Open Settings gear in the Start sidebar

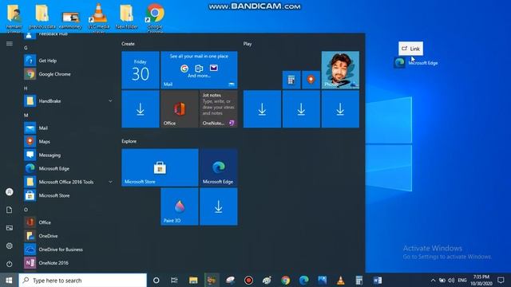pos(10,246)
